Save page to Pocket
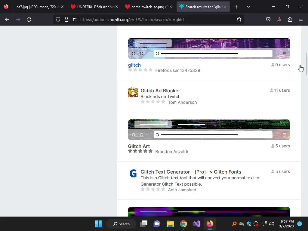Image resolution: width=308 pixels, height=231 pixels. tap(268, 20)
